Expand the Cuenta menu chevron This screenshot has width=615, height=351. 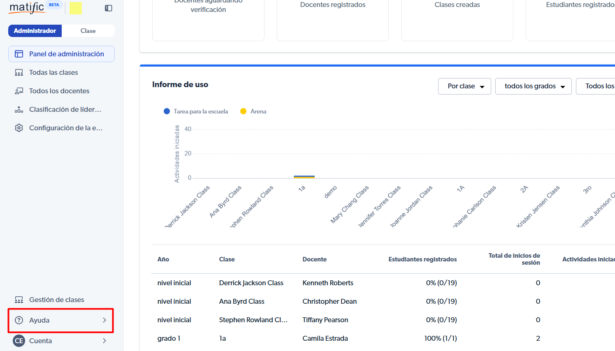pos(104,341)
